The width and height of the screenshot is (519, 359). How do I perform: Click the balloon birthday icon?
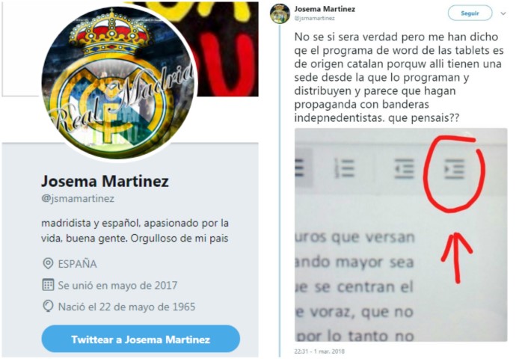(48, 307)
